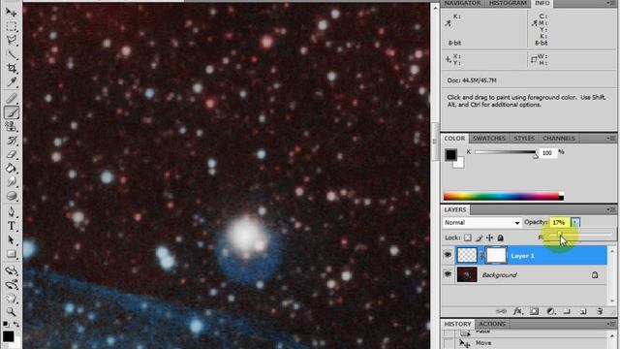Image resolution: width=620 pixels, height=349 pixels.
Task: Select the Paint Bucket tool
Action: (11, 168)
